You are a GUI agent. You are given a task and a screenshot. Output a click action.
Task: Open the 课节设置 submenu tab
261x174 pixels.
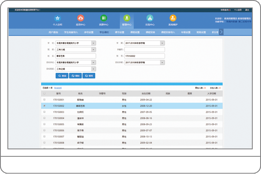point(119,32)
